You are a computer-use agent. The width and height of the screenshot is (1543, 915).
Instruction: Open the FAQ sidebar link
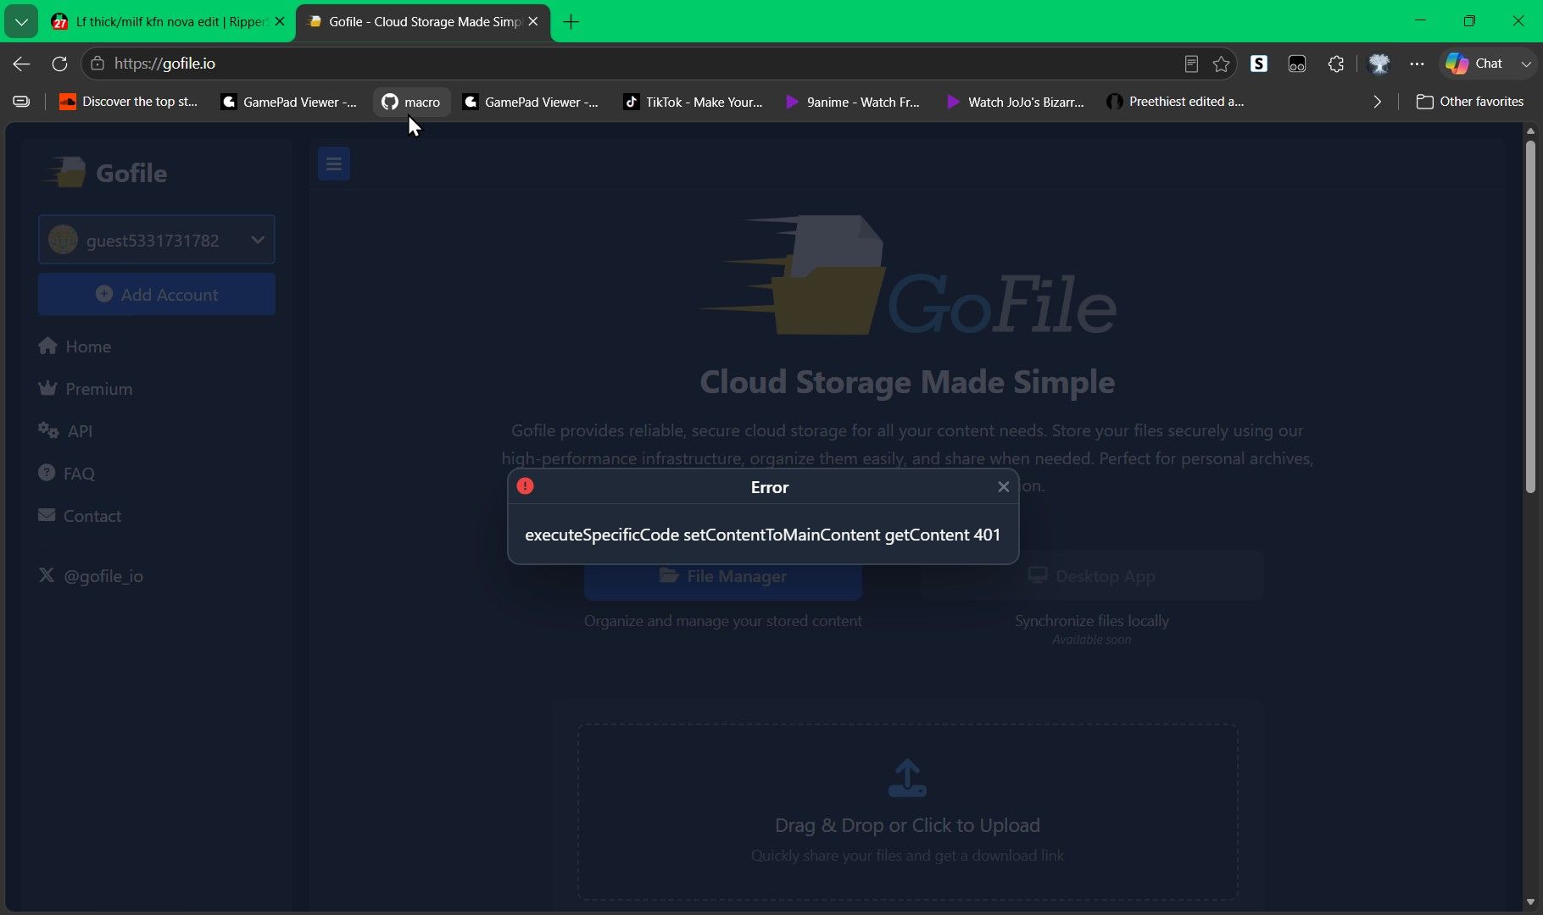point(66,474)
